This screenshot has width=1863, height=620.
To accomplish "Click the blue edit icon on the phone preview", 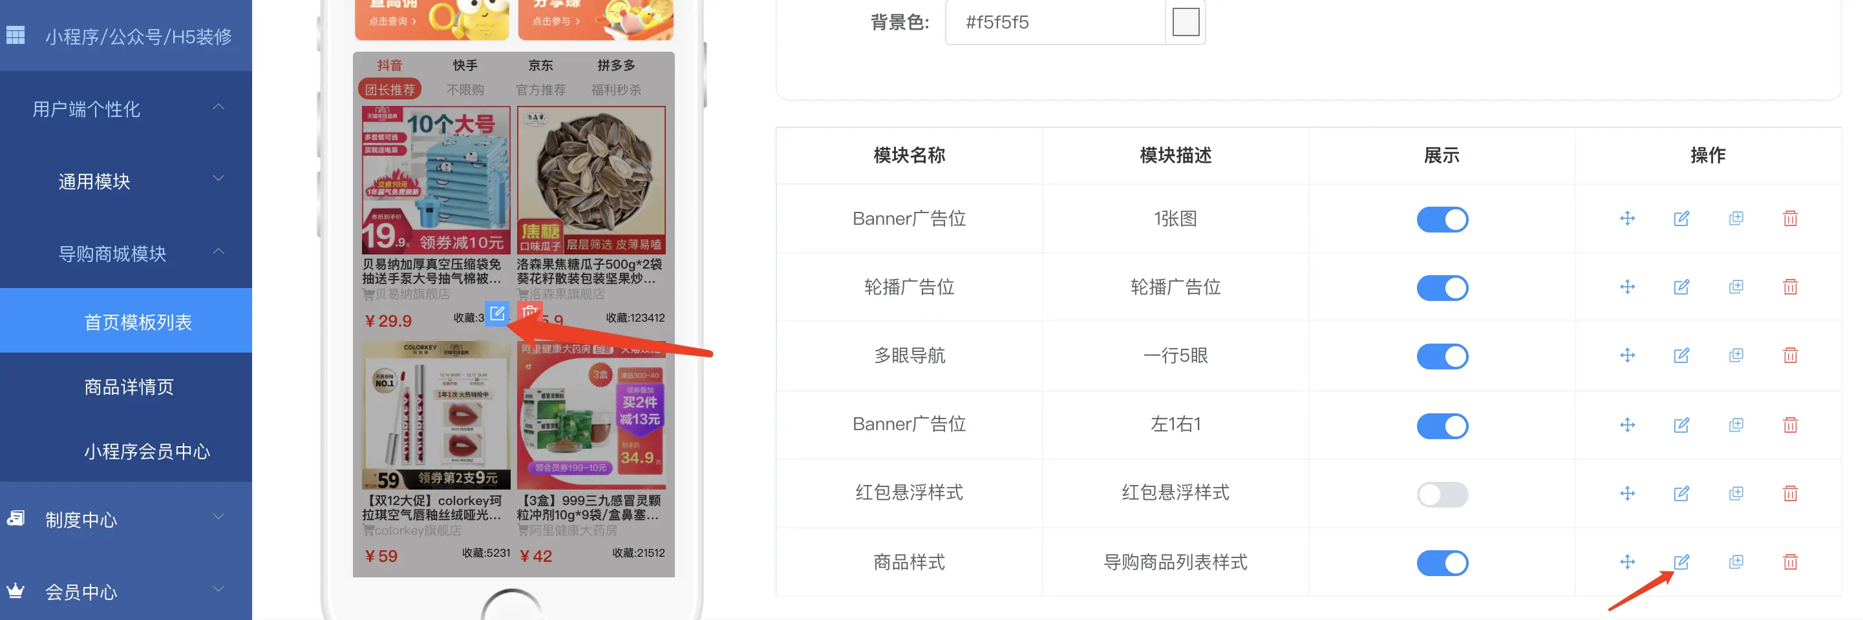I will pos(497,314).
